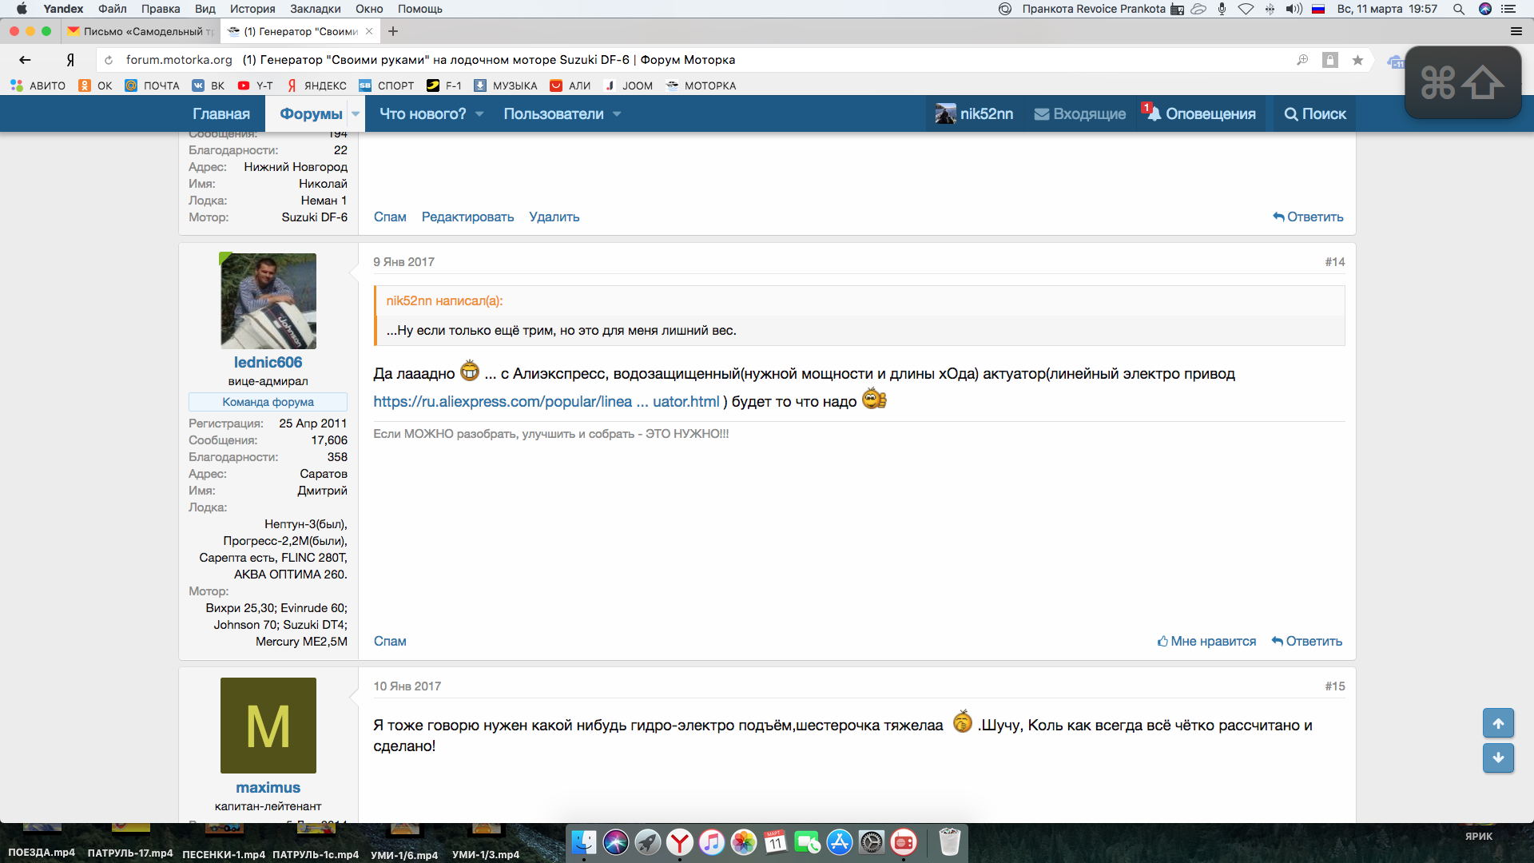Switch to the Письмо «Самодельный» tab
The width and height of the screenshot is (1534, 863).
pyautogui.click(x=141, y=31)
